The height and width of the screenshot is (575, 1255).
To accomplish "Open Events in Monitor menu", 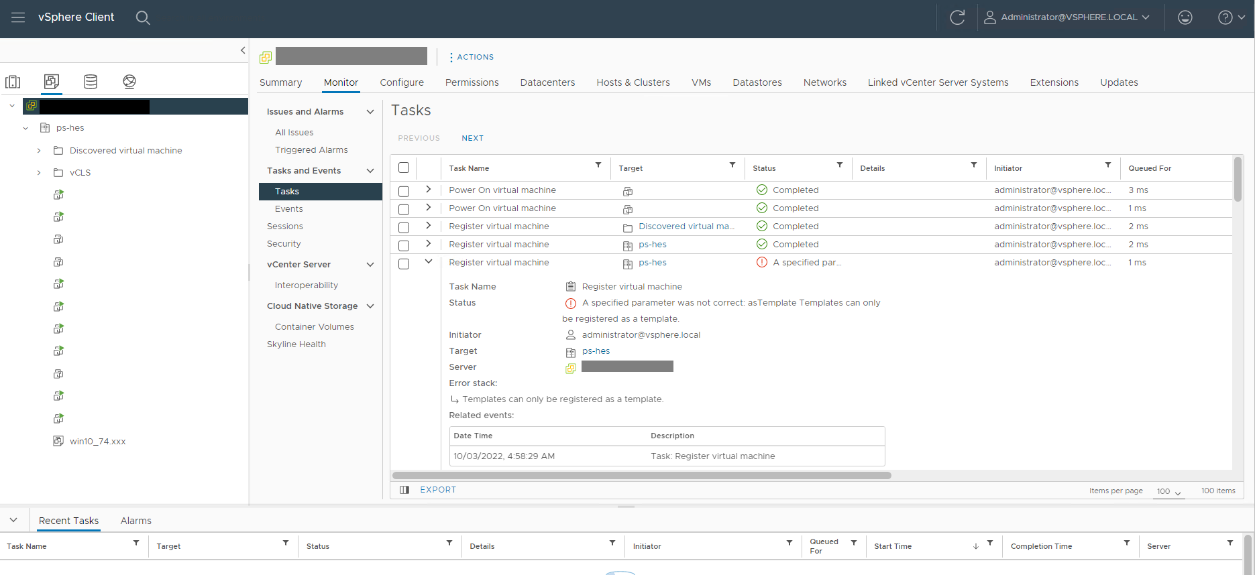I will pos(289,209).
